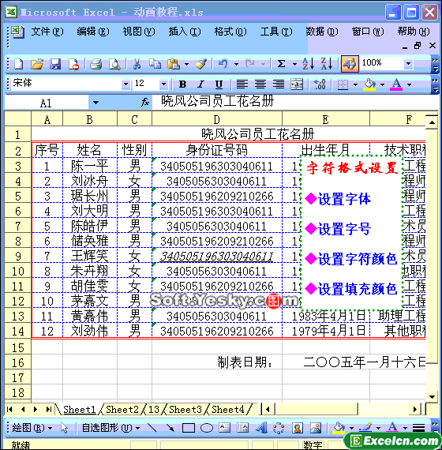Toggle Underline formatting
The image size is (442, 450).
[219, 84]
